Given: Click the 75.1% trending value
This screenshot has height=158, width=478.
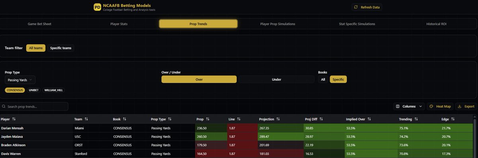Looking at the screenshot, I should tap(404, 128).
